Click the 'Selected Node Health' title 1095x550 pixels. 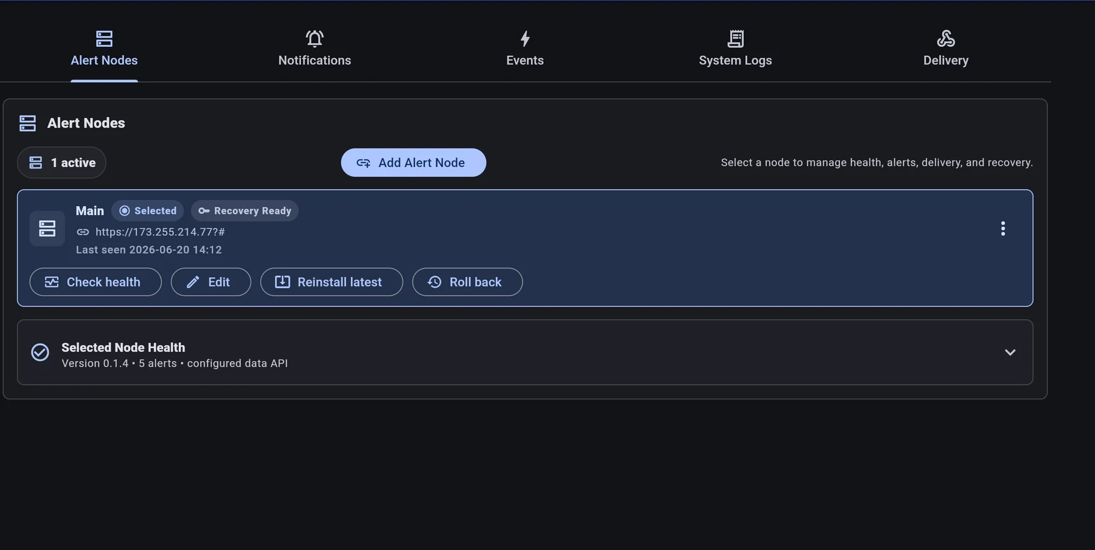point(123,348)
